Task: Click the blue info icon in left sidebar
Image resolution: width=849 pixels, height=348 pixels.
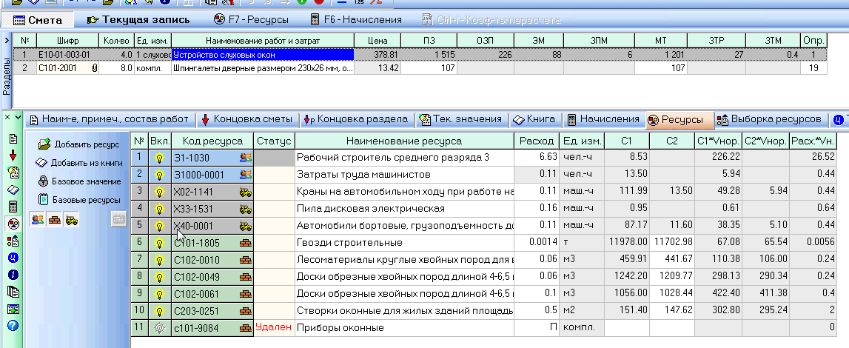Action: (x=13, y=274)
